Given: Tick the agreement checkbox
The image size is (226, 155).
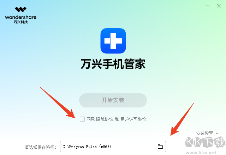Looking at the screenshot, I should [x=82, y=119].
